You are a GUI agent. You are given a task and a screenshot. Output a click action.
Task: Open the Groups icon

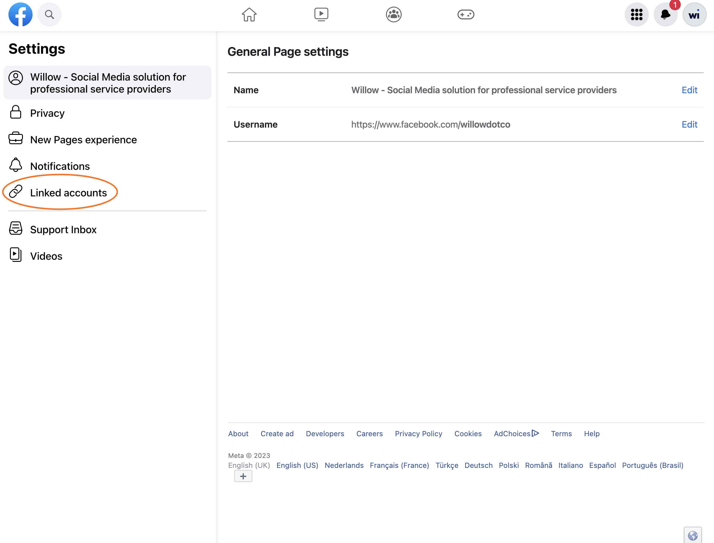[394, 14]
